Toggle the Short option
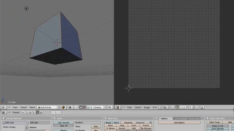The height and width of the screenshot is (131, 234). [x=116, y=123]
